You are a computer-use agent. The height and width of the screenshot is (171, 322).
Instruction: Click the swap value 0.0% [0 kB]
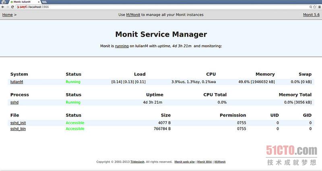[x=301, y=82]
